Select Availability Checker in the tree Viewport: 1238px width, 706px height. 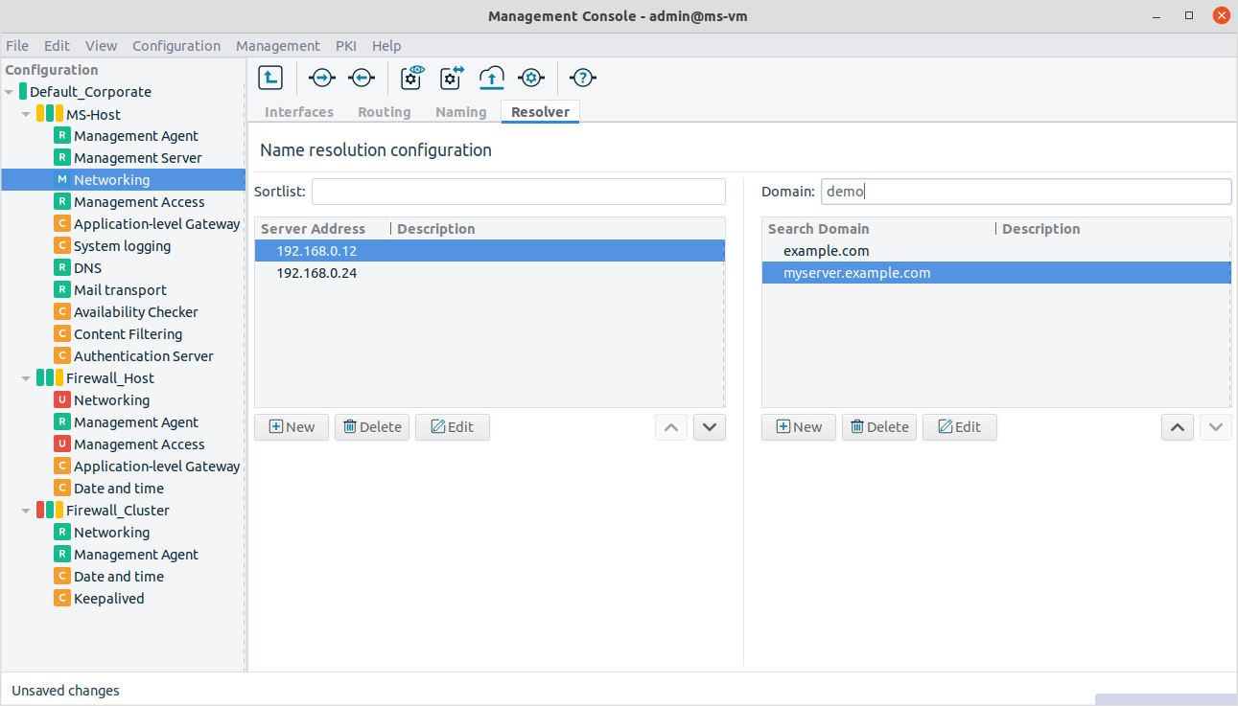click(136, 312)
